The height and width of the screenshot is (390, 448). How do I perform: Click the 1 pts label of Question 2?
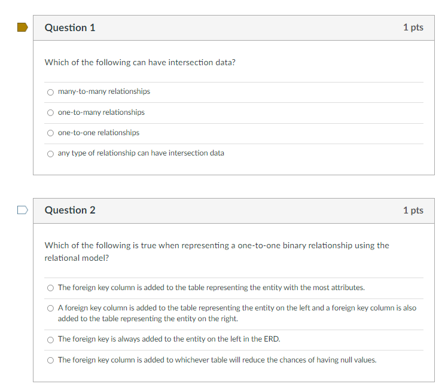click(413, 211)
